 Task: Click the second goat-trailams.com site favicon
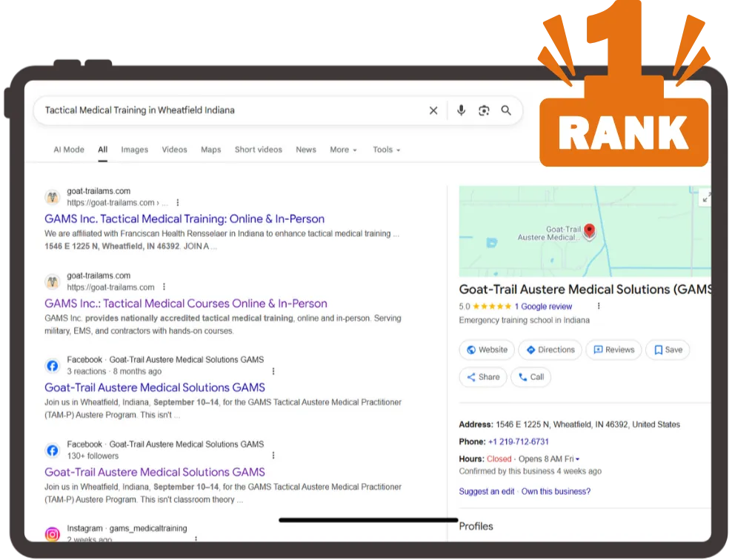click(53, 282)
